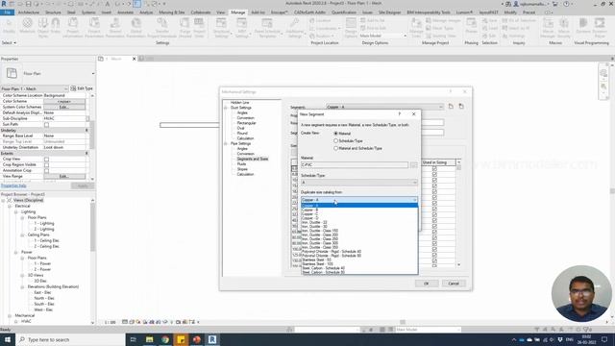This screenshot has width=615, height=346.
Task: Open the Properties help link
Action: (13, 185)
